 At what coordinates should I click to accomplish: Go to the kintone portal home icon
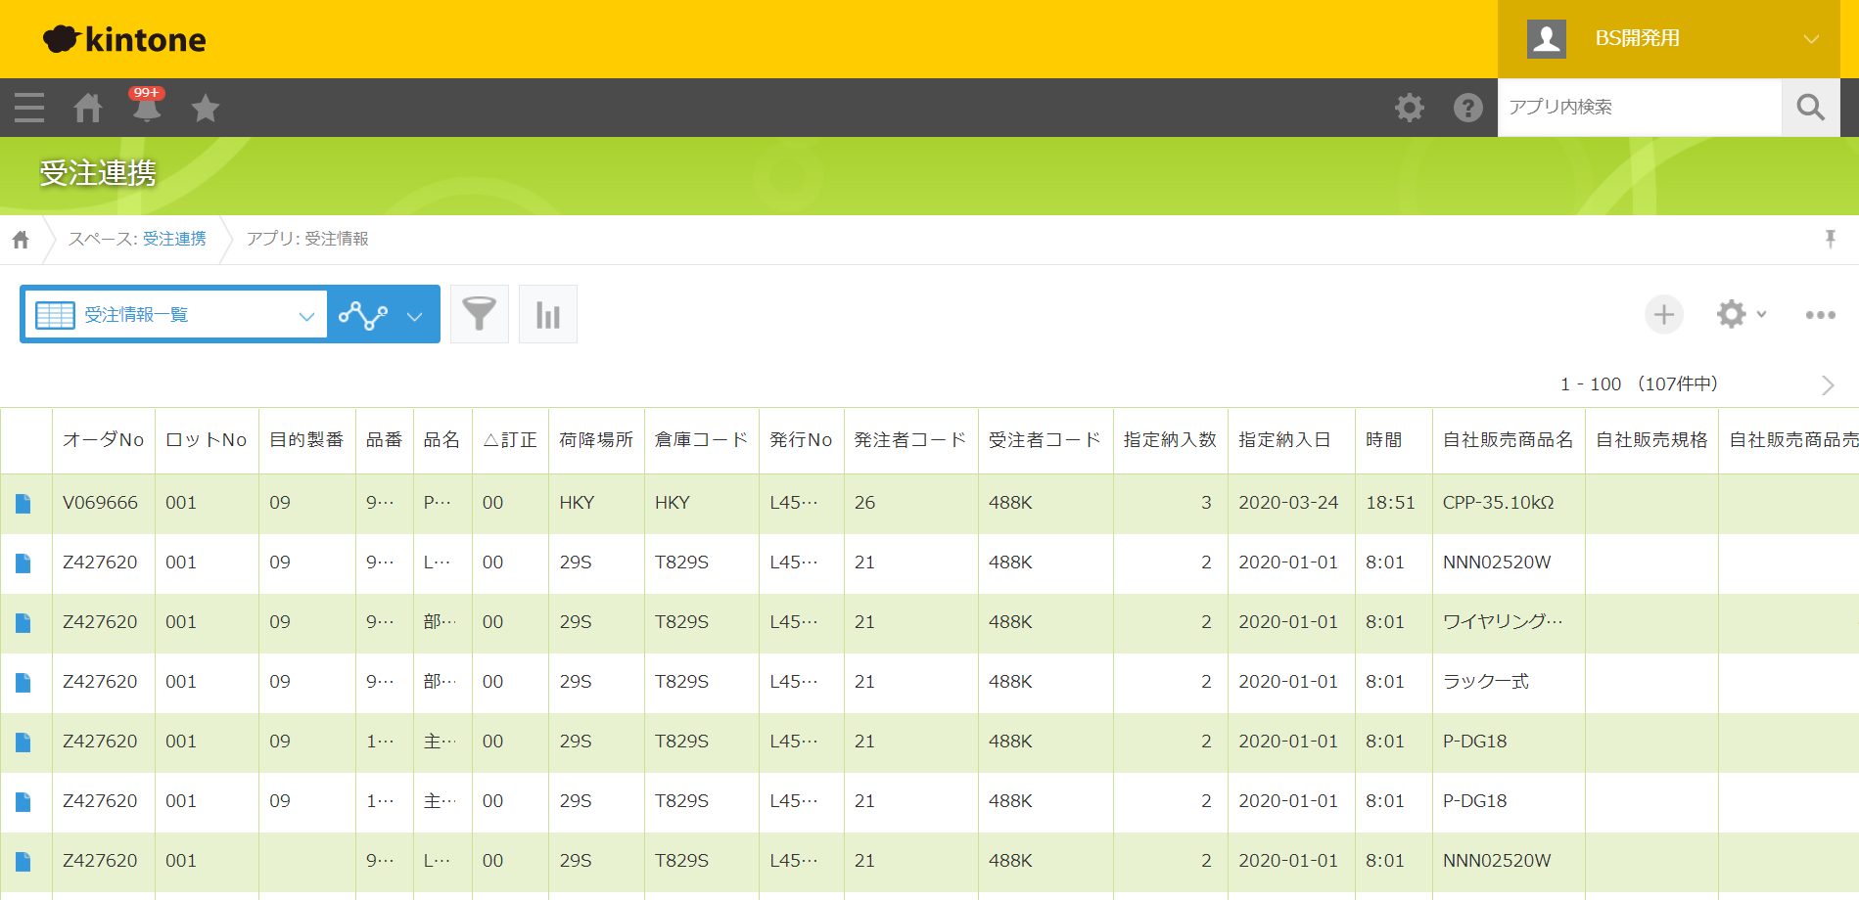(x=88, y=108)
